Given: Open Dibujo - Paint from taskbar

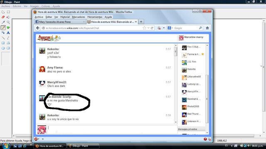Looking at the screenshot, I should point(83,146).
